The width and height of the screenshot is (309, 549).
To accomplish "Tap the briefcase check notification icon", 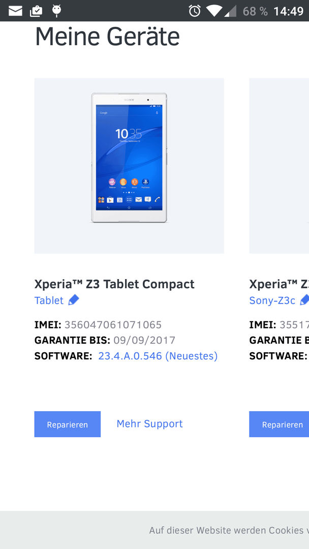I will pos(36,11).
